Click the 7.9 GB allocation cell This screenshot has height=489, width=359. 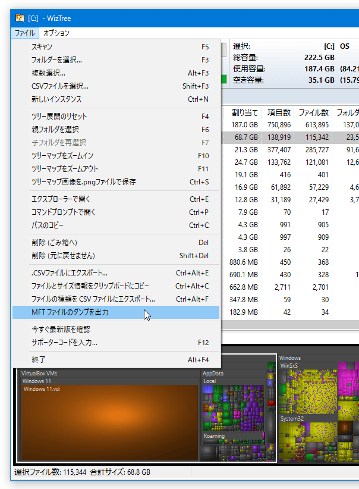(248, 212)
